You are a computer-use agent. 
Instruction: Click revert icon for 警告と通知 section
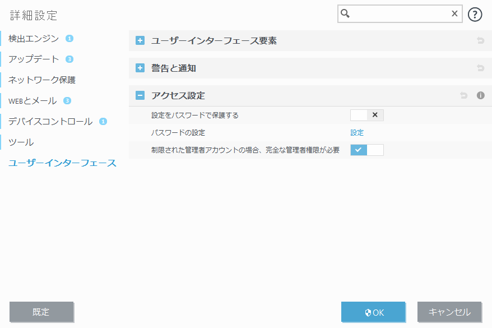point(480,68)
